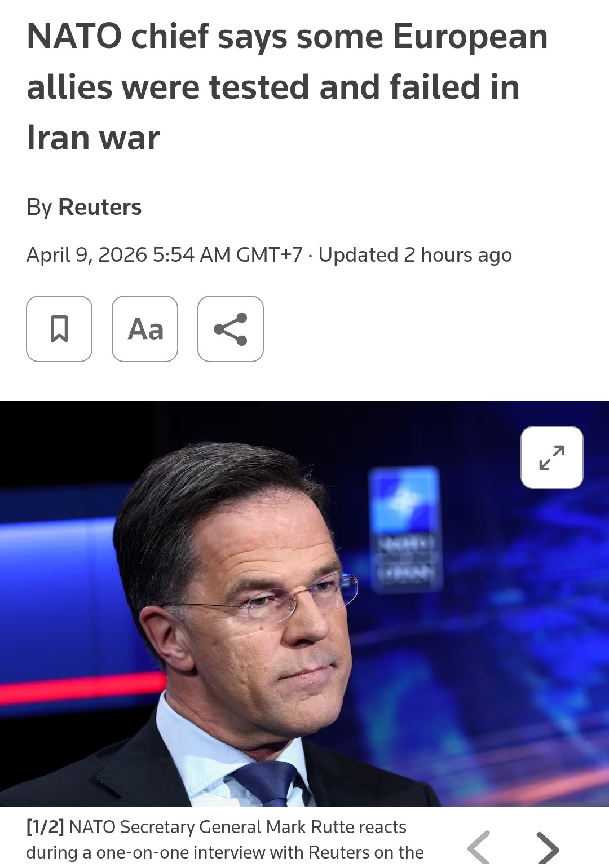Bookmark this NATO article
609x867 pixels.
[x=59, y=329]
